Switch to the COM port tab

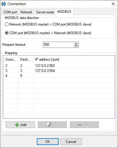pos(10,12)
